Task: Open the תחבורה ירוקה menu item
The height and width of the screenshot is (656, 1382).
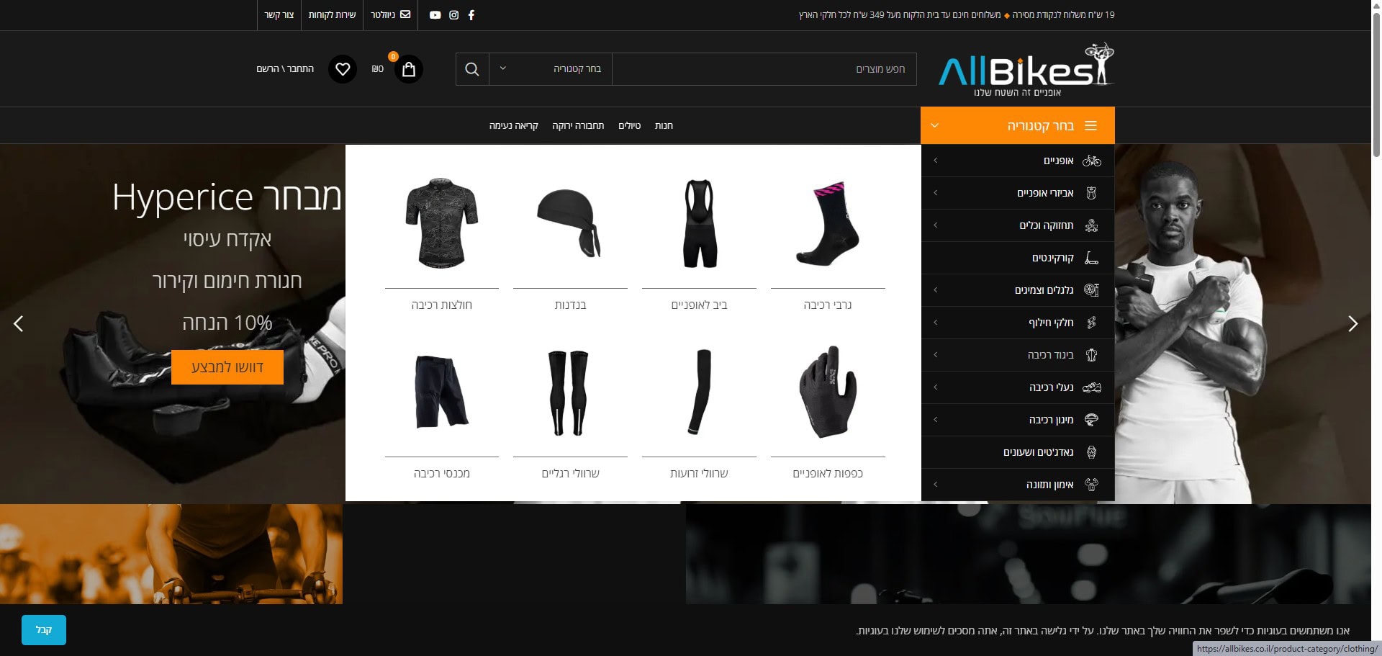Action: [x=578, y=126]
